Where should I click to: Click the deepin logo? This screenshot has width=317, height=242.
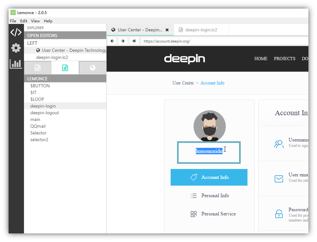coord(184,59)
